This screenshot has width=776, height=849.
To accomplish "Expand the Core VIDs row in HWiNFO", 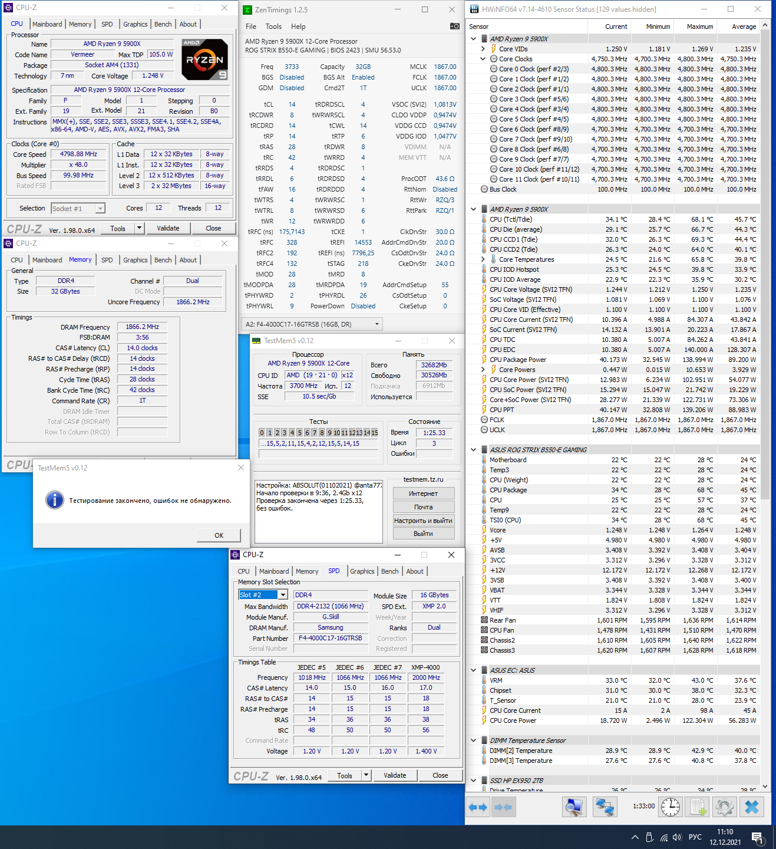I will 483,49.
